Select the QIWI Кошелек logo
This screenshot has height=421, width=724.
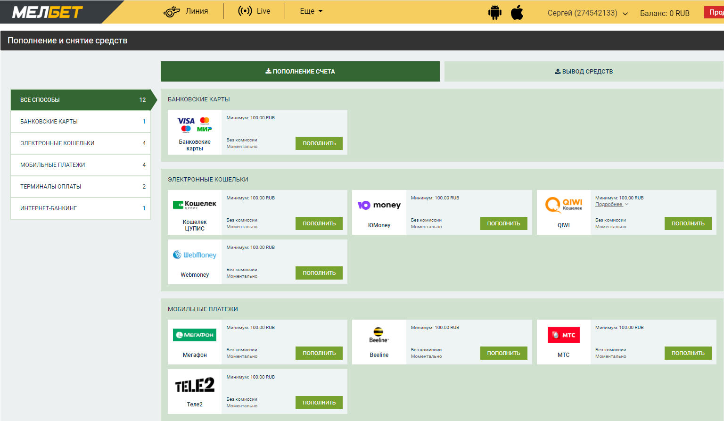(564, 205)
